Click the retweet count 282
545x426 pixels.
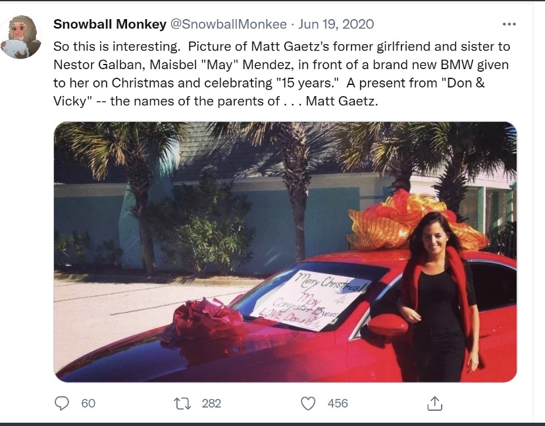(x=211, y=403)
